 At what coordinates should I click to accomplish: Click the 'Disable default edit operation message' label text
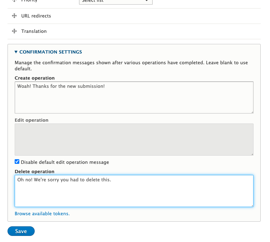(x=65, y=162)
